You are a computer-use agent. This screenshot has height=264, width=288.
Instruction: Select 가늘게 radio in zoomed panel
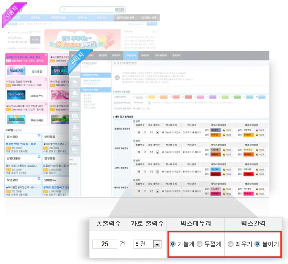tap(173, 244)
